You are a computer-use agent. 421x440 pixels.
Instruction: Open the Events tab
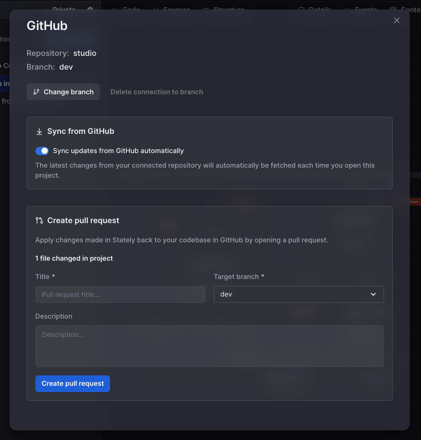[366, 9]
